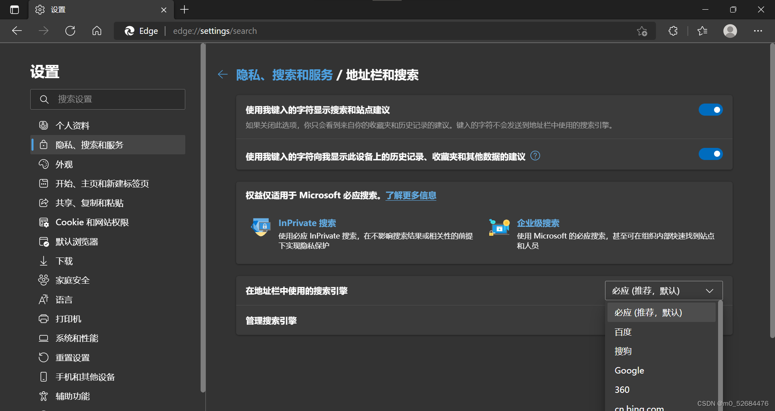
Task: Refresh the current page
Action: (70, 31)
